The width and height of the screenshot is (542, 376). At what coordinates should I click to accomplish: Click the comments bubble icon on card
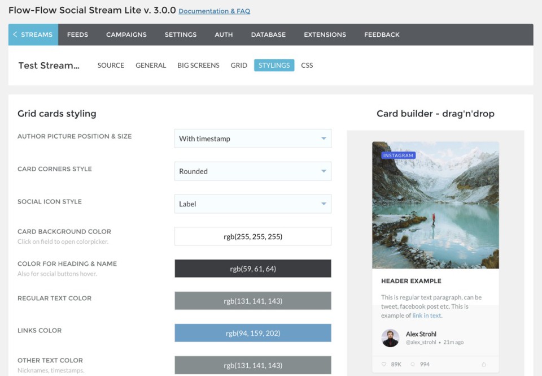[413, 365]
